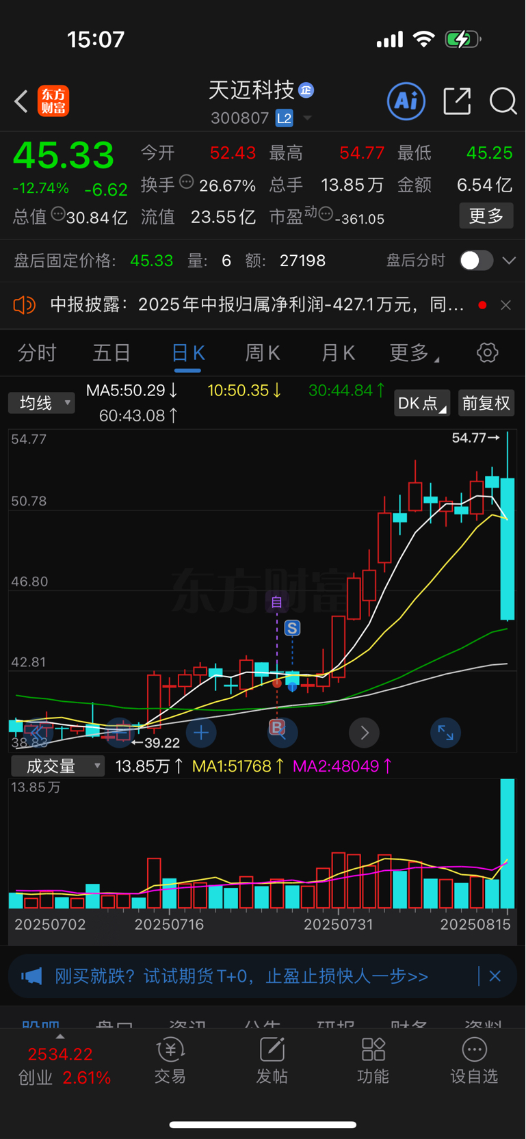
Task: Open the 东方财富 orange logo
Action: pos(53,101)
